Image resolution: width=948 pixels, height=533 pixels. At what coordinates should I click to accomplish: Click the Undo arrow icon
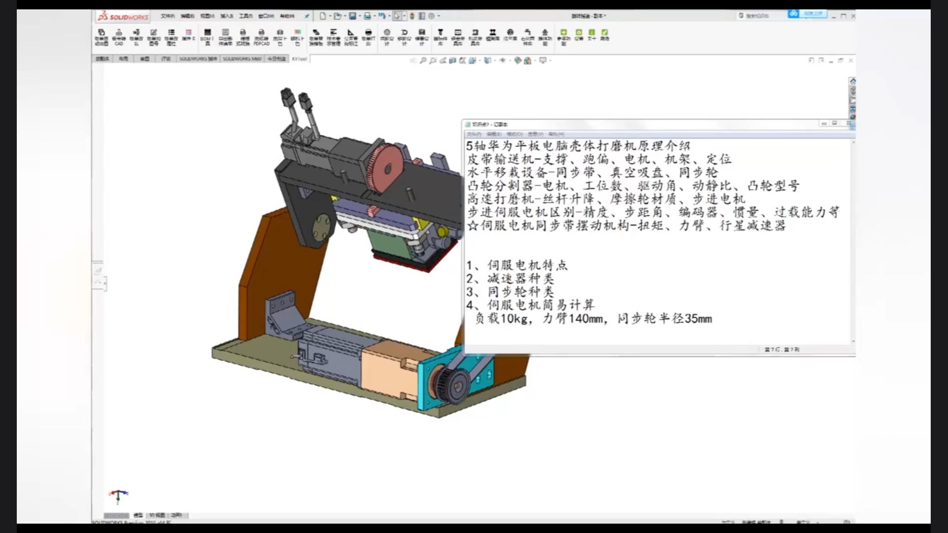pos(382,16)
